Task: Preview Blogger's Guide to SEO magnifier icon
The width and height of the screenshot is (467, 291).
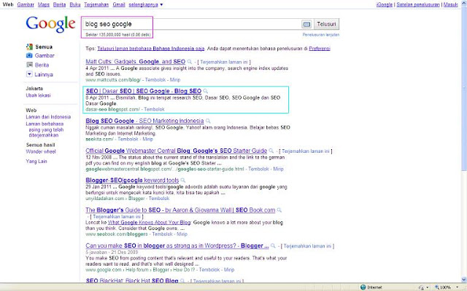Action: coord(279,210)
